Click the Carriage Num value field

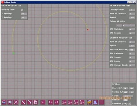coord(132,10)
